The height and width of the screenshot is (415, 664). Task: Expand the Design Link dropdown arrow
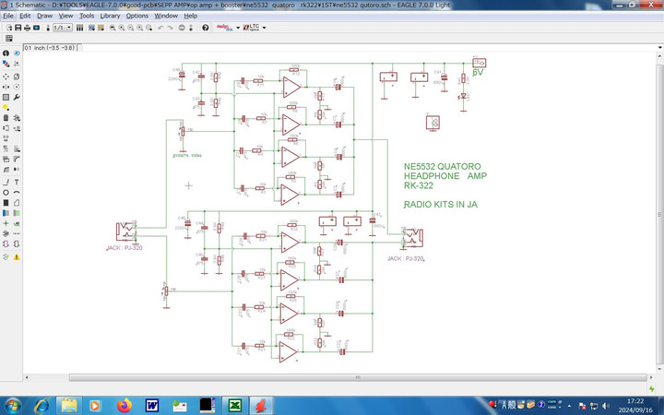238,28
